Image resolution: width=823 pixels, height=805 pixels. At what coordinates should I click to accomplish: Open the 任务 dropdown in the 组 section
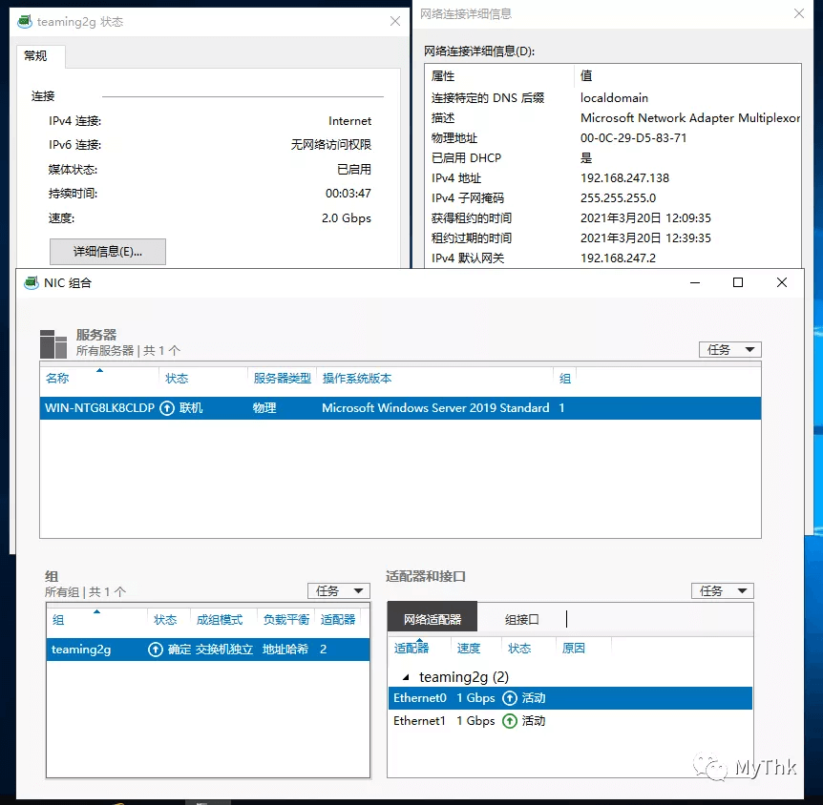pos(339,591)
